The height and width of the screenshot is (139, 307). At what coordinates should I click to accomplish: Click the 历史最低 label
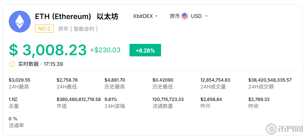[163, 87]
